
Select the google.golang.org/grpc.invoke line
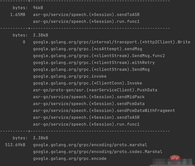(x=70, y=76)
